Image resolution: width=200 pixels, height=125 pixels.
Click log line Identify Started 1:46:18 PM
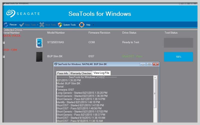tap(78, 102)
